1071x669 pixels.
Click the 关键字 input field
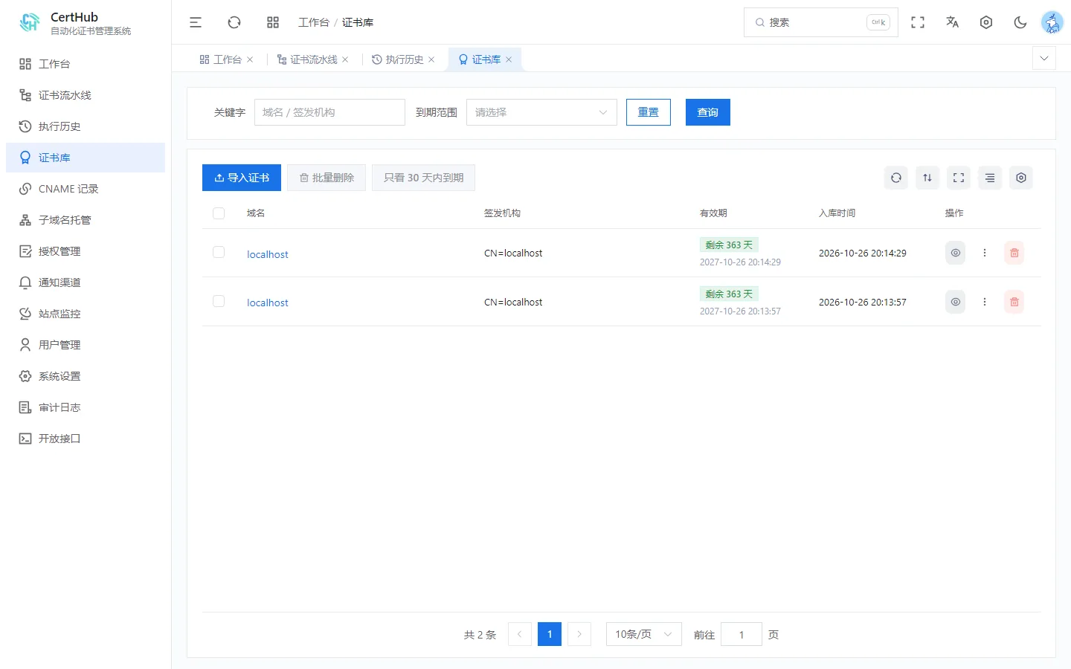pos(329,112)
